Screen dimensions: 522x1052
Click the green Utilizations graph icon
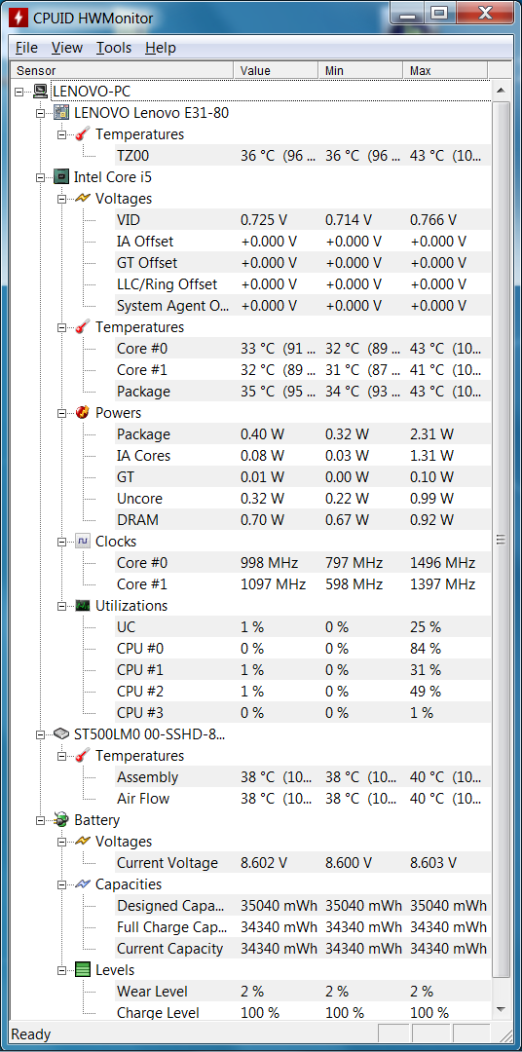point(83,606)
